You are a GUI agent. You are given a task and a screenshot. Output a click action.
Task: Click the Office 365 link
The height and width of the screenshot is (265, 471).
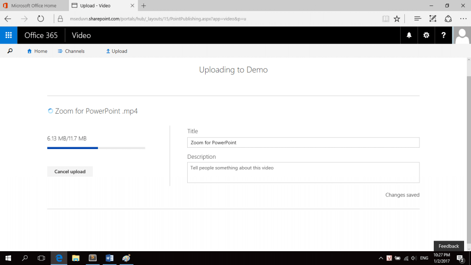pyautogui.click(x=41, y=35)
